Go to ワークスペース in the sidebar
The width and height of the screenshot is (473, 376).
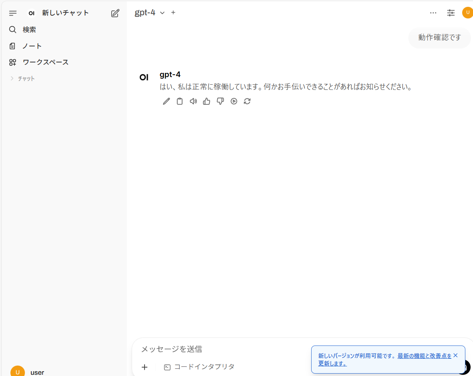click(45, 62)
